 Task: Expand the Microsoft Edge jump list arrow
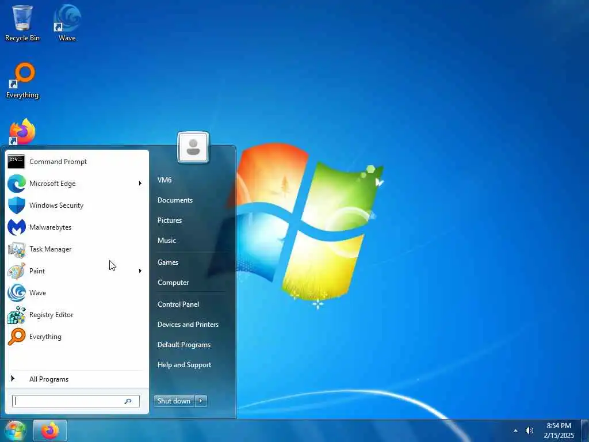tap(140, 184)
